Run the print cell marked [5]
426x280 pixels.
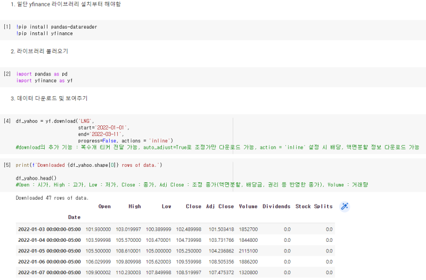(7, 165)
